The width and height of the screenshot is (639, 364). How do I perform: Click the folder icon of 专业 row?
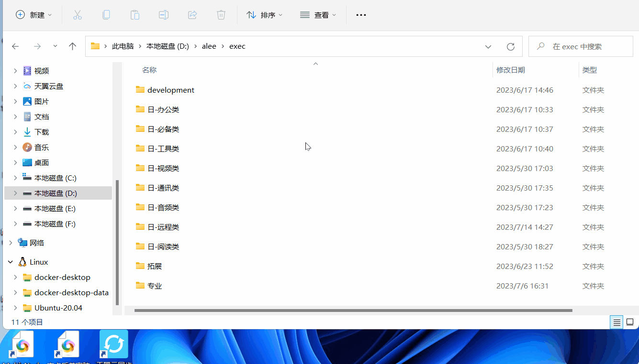[140, 285]
